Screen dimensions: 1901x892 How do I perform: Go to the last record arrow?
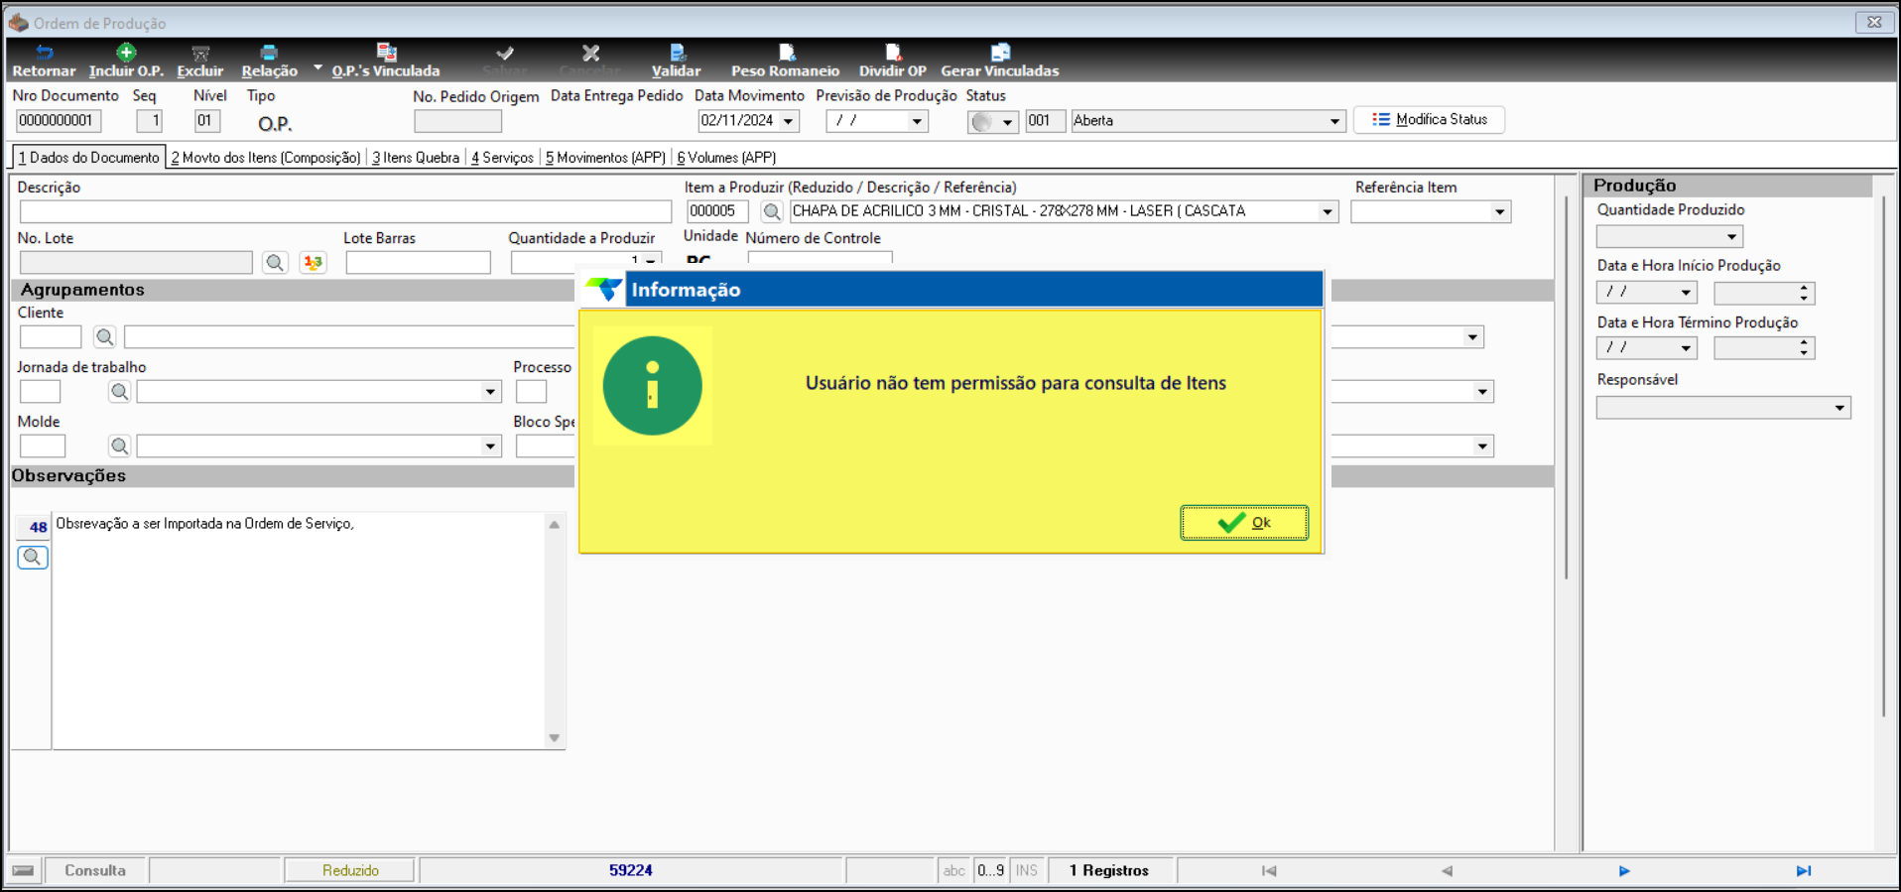coord(1804,870)
